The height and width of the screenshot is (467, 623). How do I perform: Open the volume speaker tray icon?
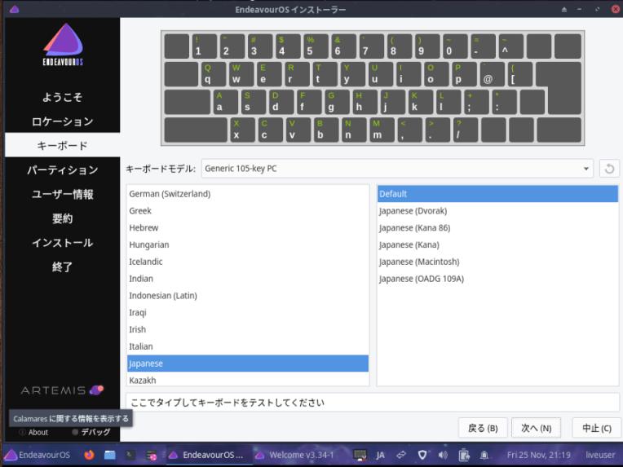[x=443, y=455]
